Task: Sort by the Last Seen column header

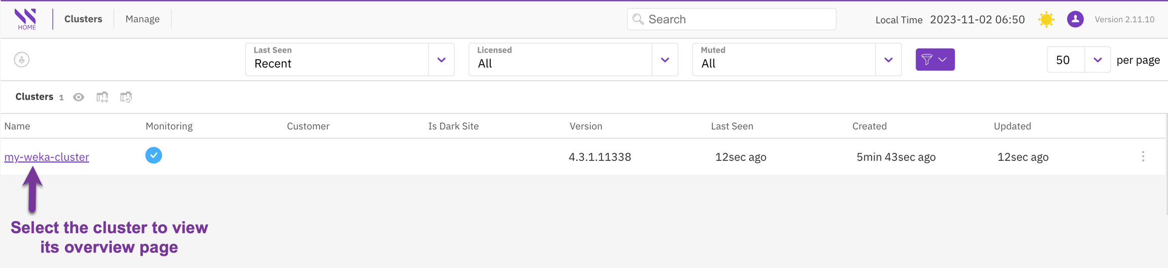Action: coord(732,126)
